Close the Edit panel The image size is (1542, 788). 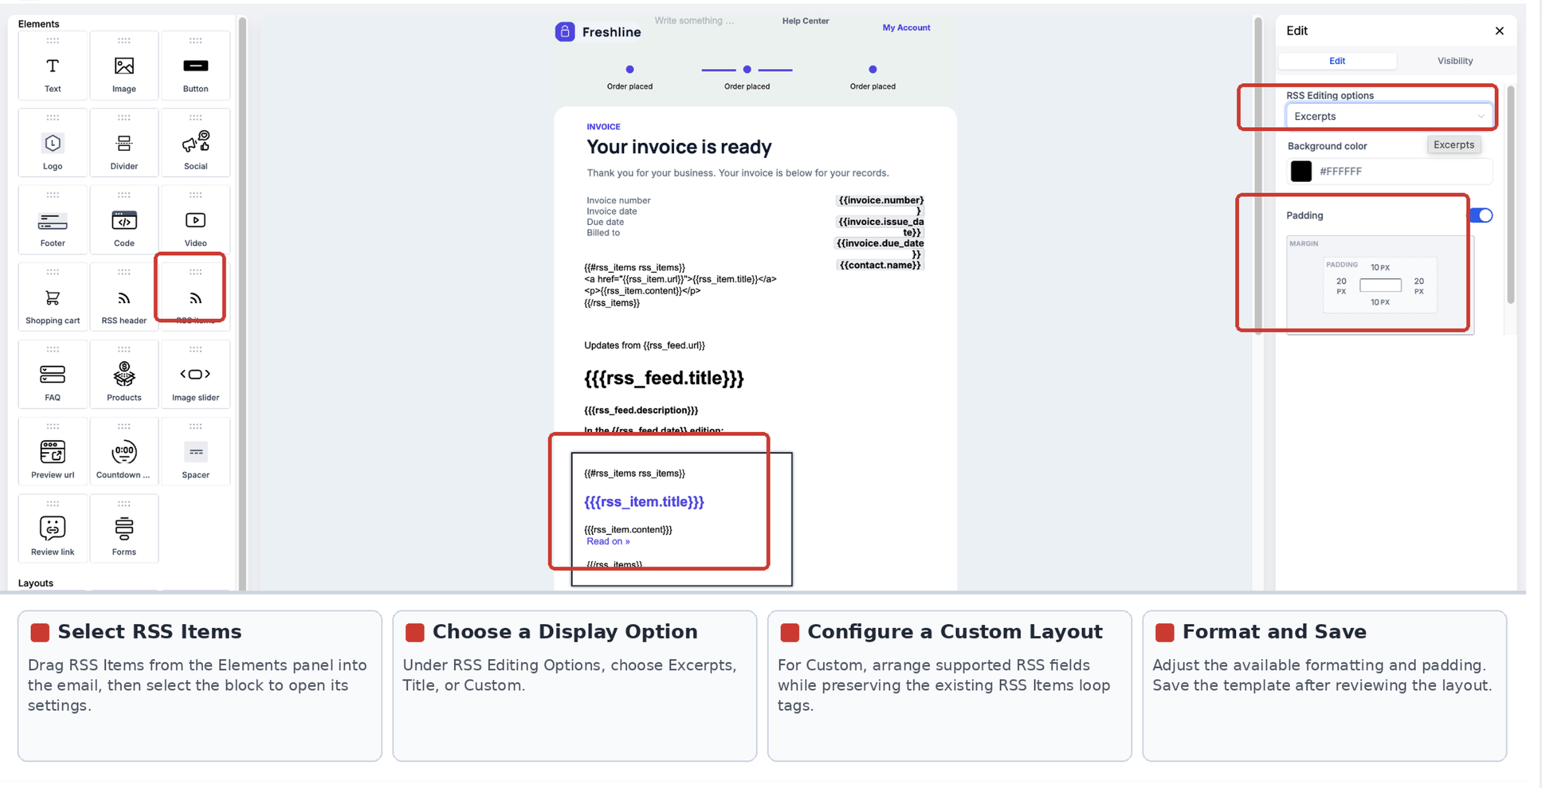[x=1499, y=31]
